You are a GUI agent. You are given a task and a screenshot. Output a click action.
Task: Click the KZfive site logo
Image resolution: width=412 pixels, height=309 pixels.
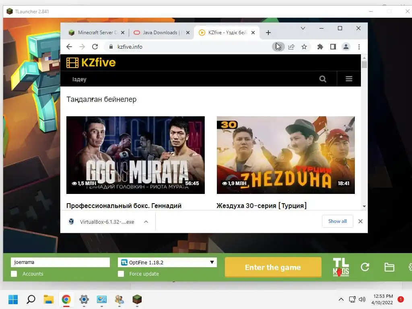[x=91, y=62]
